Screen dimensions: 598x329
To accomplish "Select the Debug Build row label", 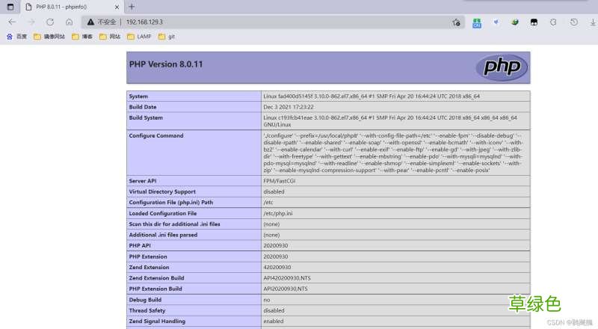I will point(145,300).
